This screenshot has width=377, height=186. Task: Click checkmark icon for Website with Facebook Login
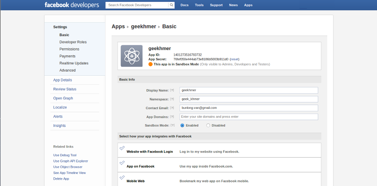[122, 148]
